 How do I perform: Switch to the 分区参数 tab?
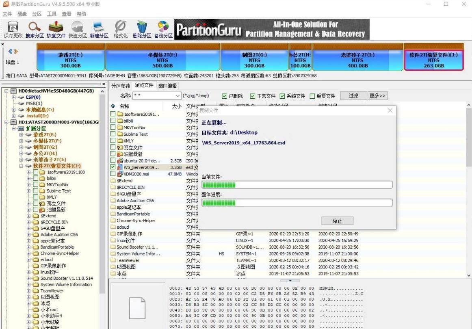point(121,86)
